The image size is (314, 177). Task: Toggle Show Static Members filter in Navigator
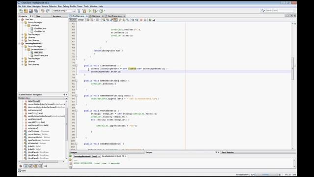pos(30,166)
